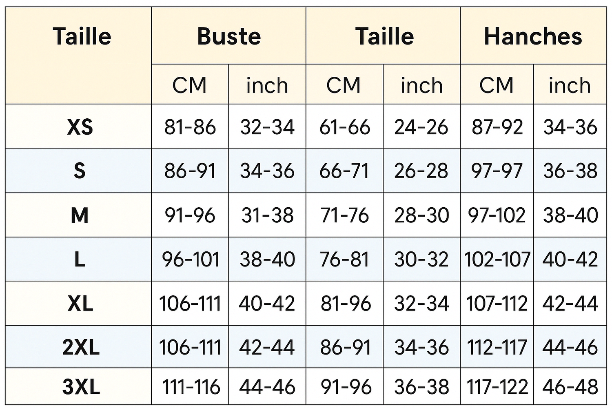Click the XL size row label
This screenshot has height=408, width=612.
[x=80, y=303]
